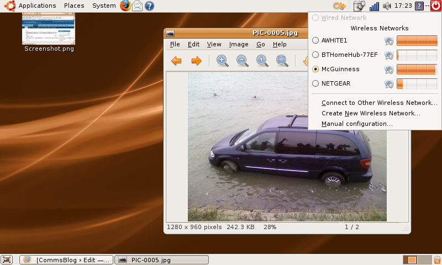This screenshot has width=442, height=265.
Task: Click the zoom out magnifier icon
Action: 243,61
